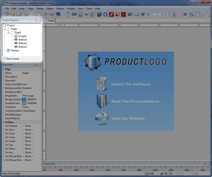212x177 pixels.
Task: Click the Label 'Abc' object icon
Action: pos(86,14)
